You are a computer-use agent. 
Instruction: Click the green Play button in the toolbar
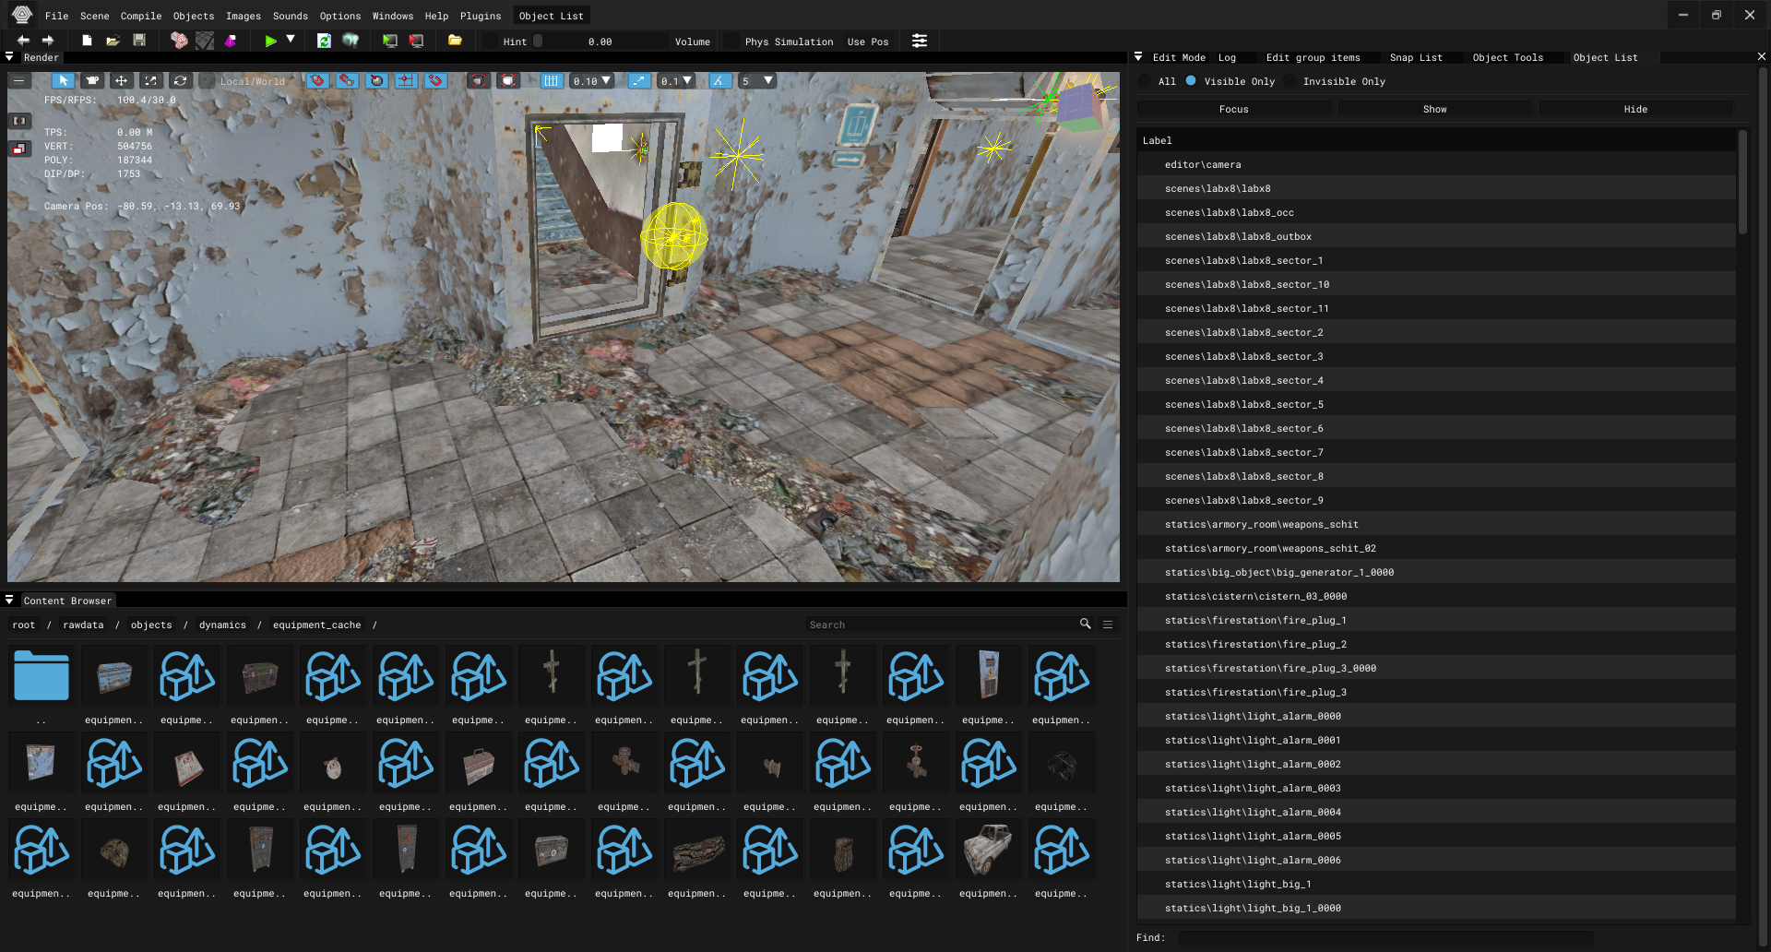[270, 41]
